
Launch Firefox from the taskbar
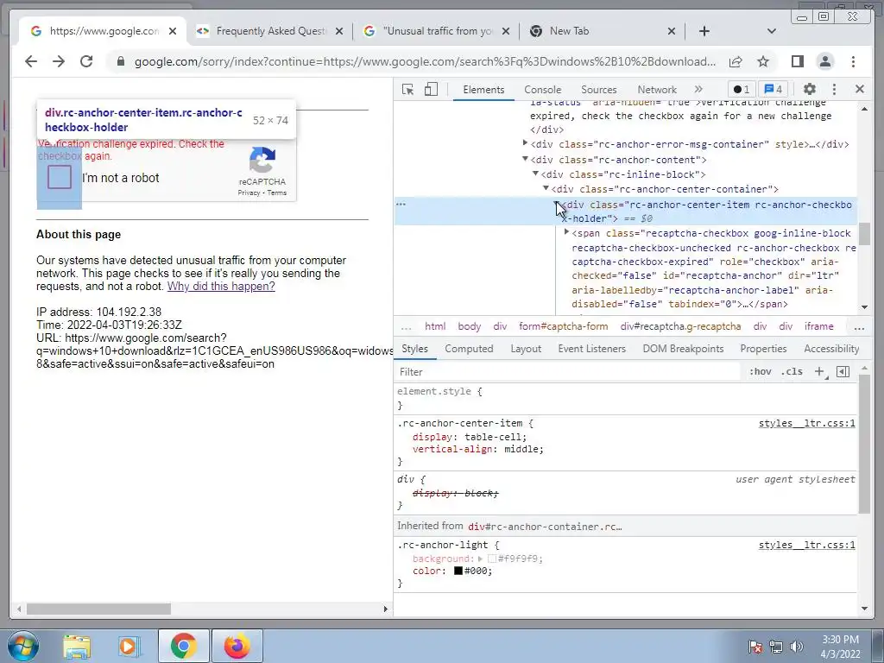click(237, 646)
